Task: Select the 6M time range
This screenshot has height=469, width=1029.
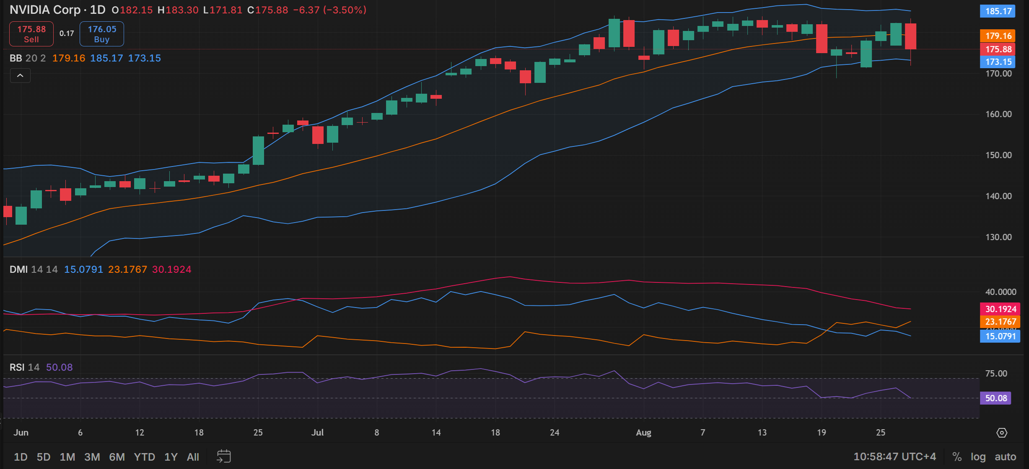Action: point(117,457)
